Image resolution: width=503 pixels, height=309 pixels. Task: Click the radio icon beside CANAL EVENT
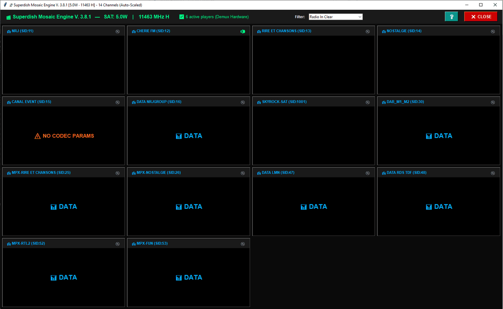9,102
